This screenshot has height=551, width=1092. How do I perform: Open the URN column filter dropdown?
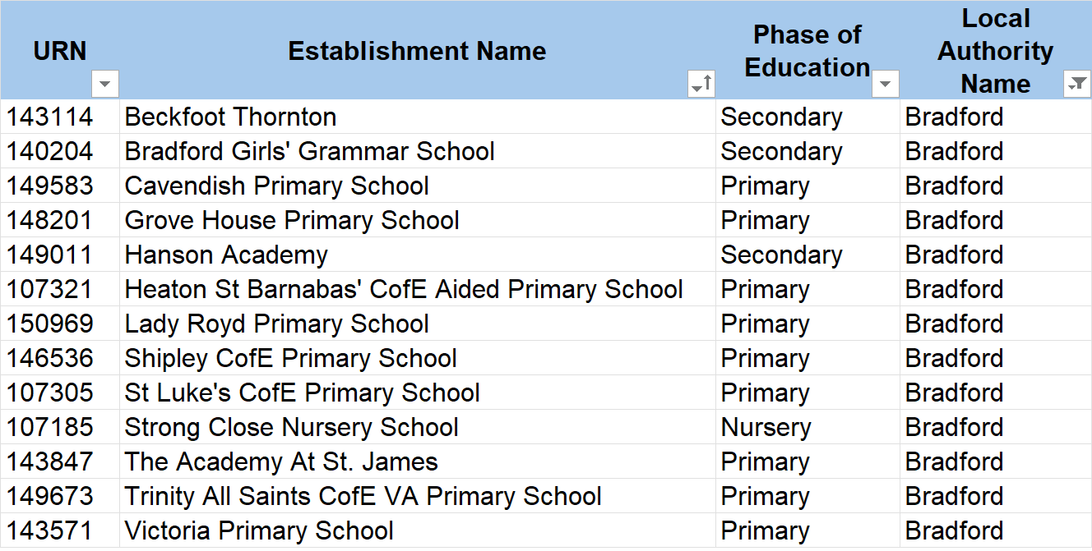point(106,84)
